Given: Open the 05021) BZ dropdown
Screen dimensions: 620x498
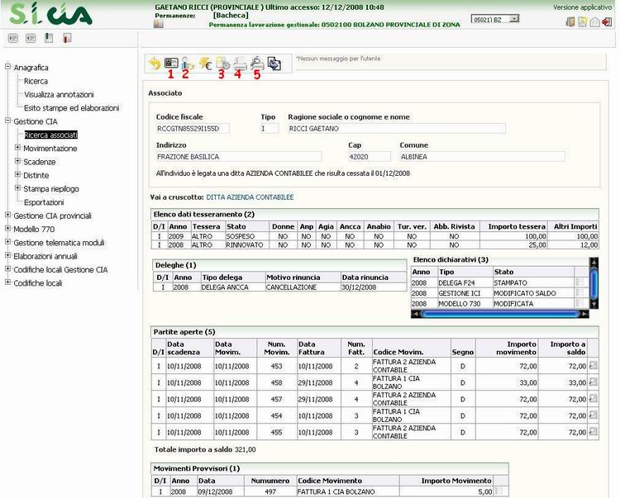Looking at the screenshot, I should 495,19.
